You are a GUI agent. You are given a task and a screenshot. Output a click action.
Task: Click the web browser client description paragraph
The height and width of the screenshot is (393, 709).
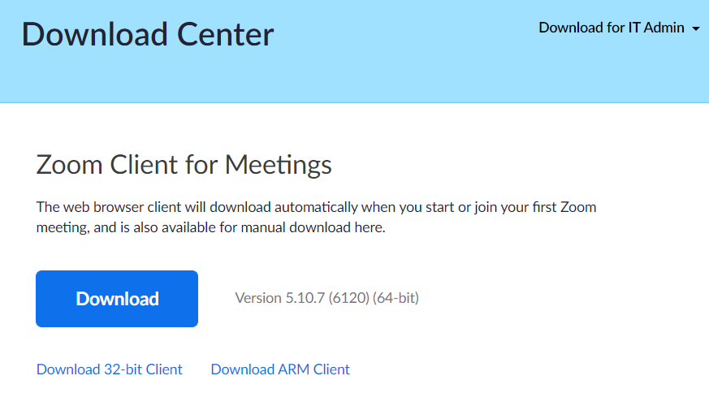317,218
